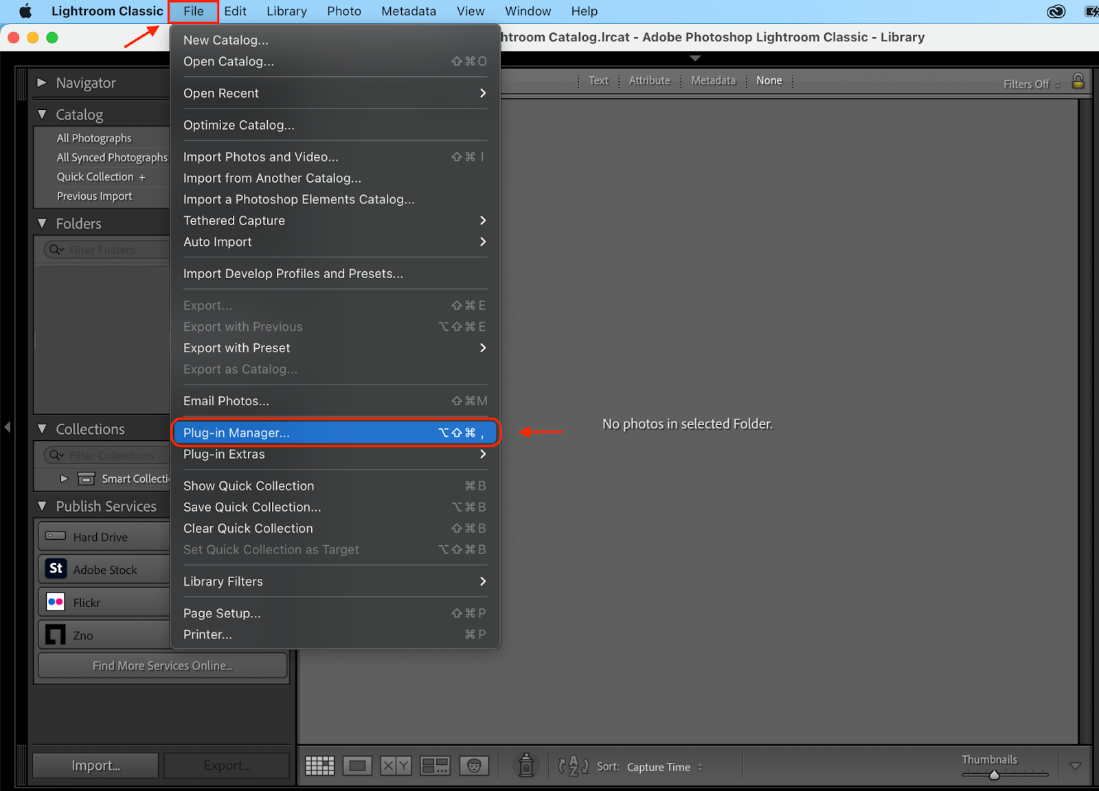Choose Show Quick Collection menu item
The width and height of the screenshot is (1099, 791).
click(335, 485)
